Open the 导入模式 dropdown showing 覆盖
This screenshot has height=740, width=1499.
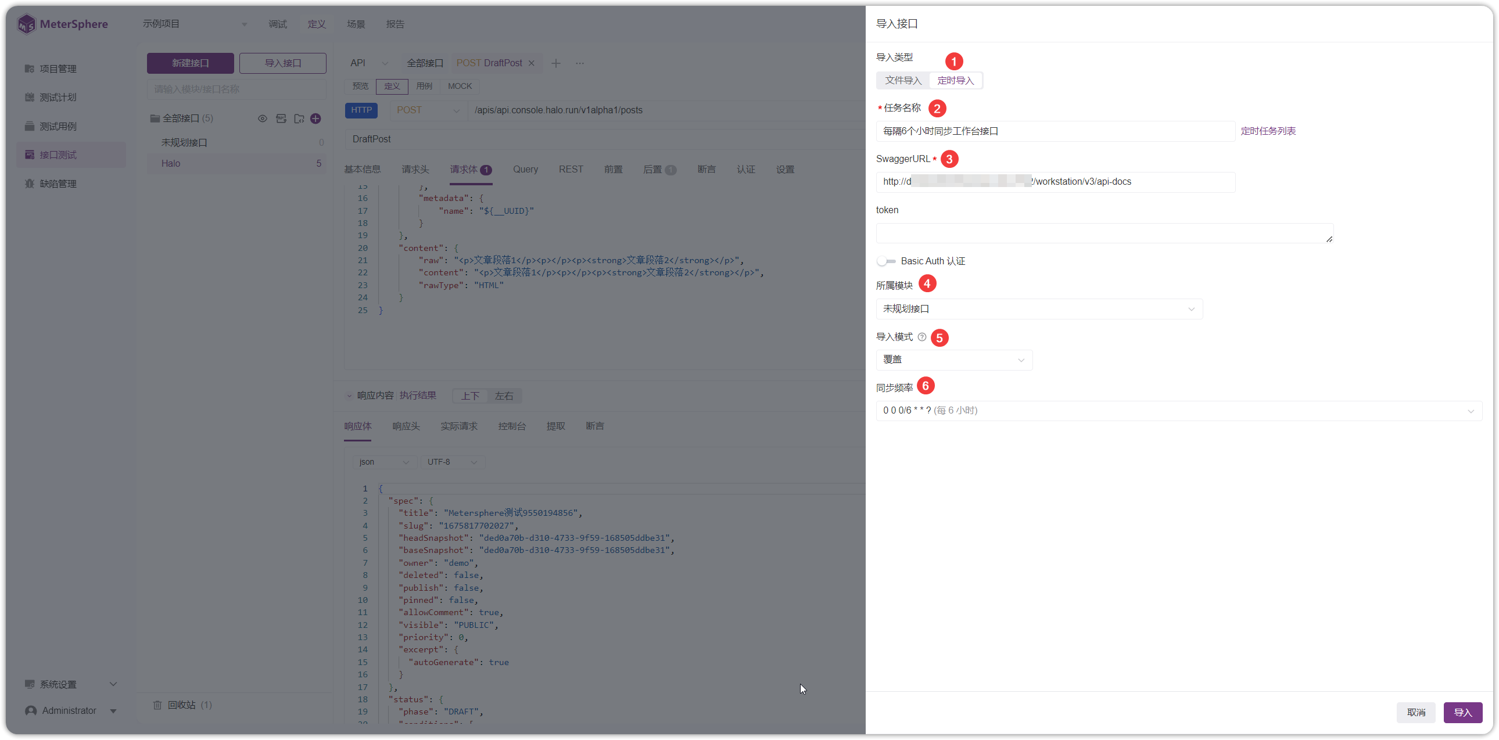(955, 360)
